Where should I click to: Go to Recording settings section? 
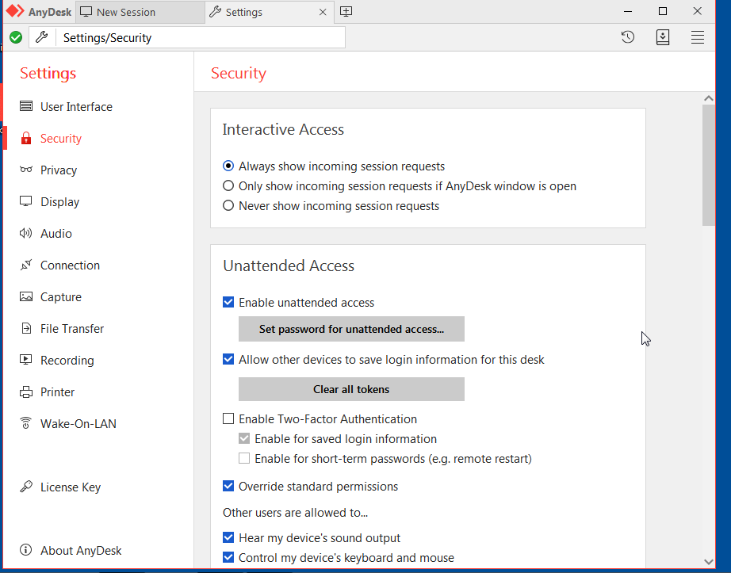pyautogui.click(x=67, y=361)
